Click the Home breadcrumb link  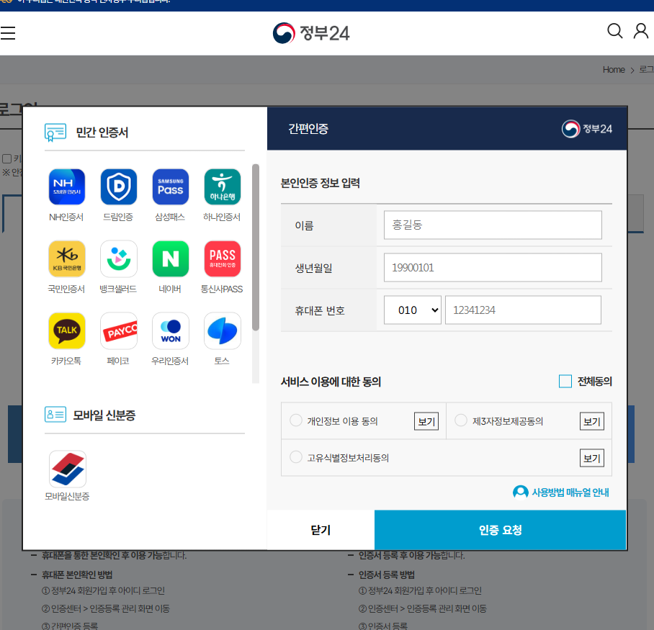point(614,69)
